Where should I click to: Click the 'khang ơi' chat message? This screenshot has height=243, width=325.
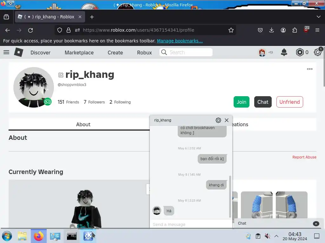pyautogui.click(x=216, y=185)
